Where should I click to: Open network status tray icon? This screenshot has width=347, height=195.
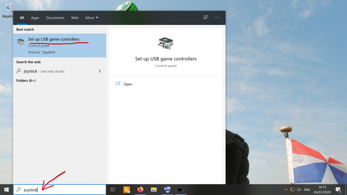[x=292, y=189]
